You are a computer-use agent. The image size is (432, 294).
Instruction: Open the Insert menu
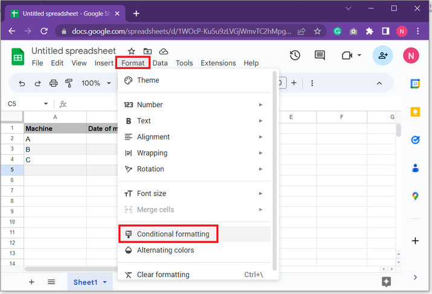pos(104,63)
